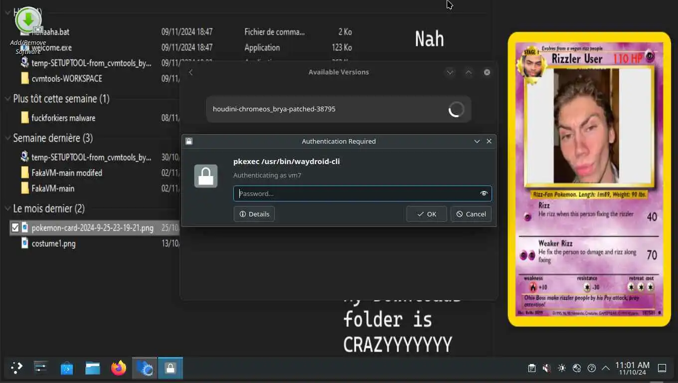
Task: Cancel the authentication request
Action: [471, 214]
